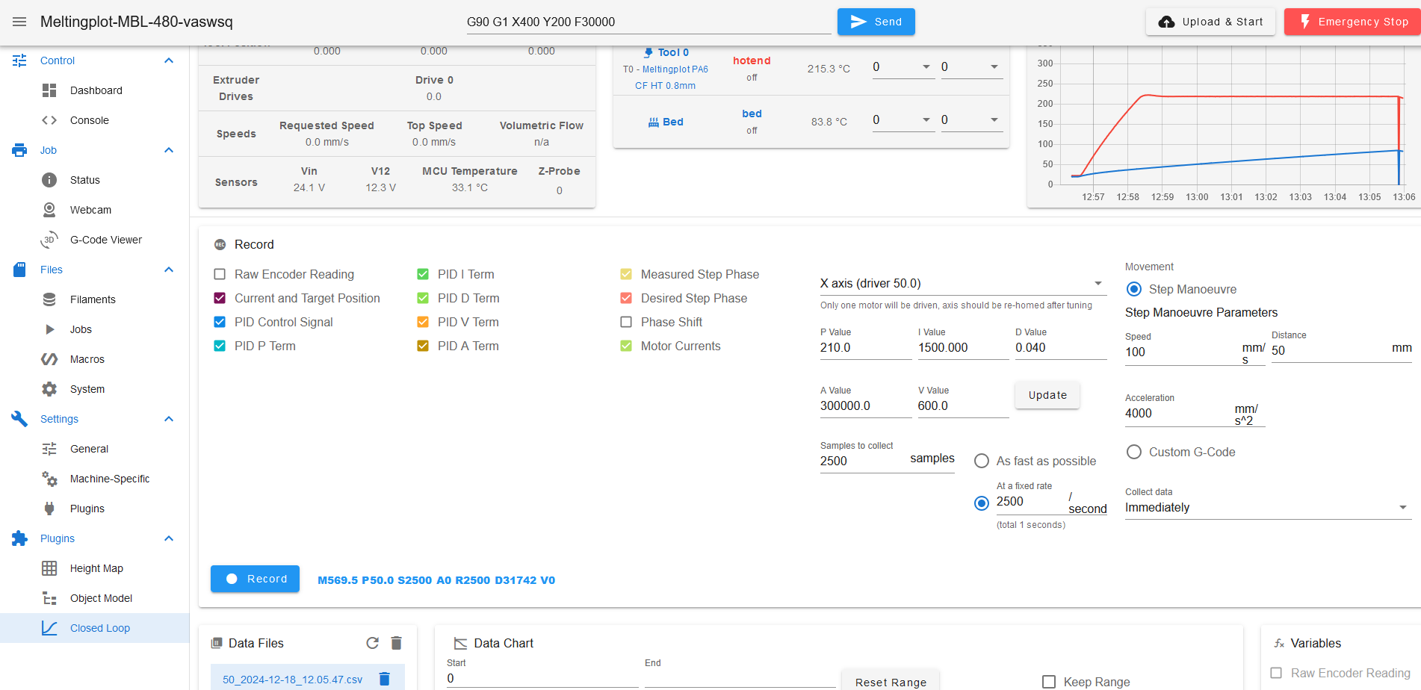Screen dimensions: 1421x690
Task: Click the Filaments database icon
Action: pos(49,299)
